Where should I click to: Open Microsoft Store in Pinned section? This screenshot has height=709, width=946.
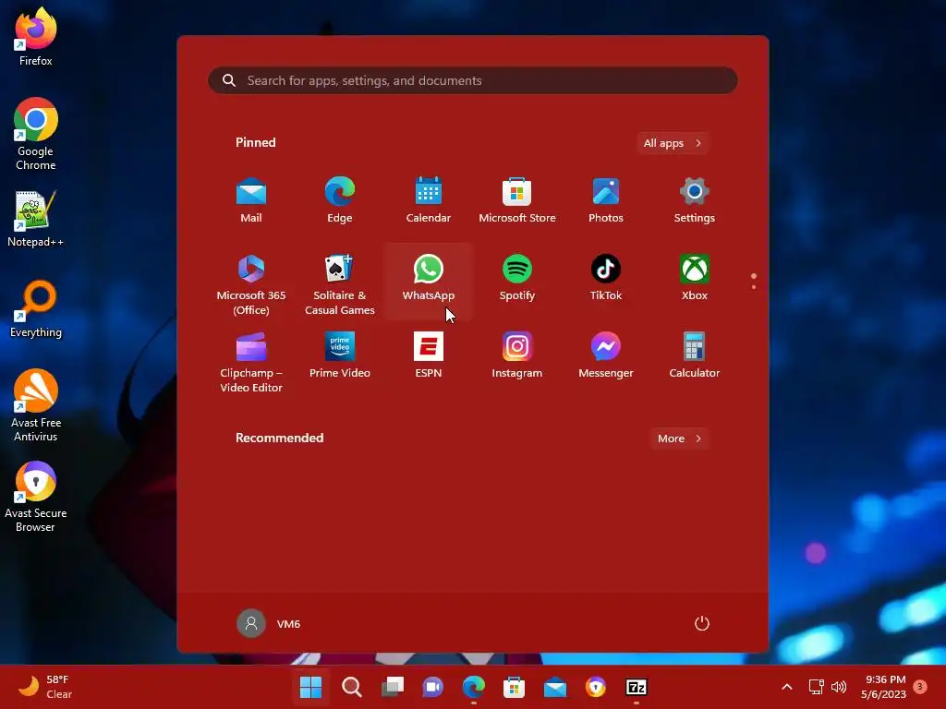517,200
